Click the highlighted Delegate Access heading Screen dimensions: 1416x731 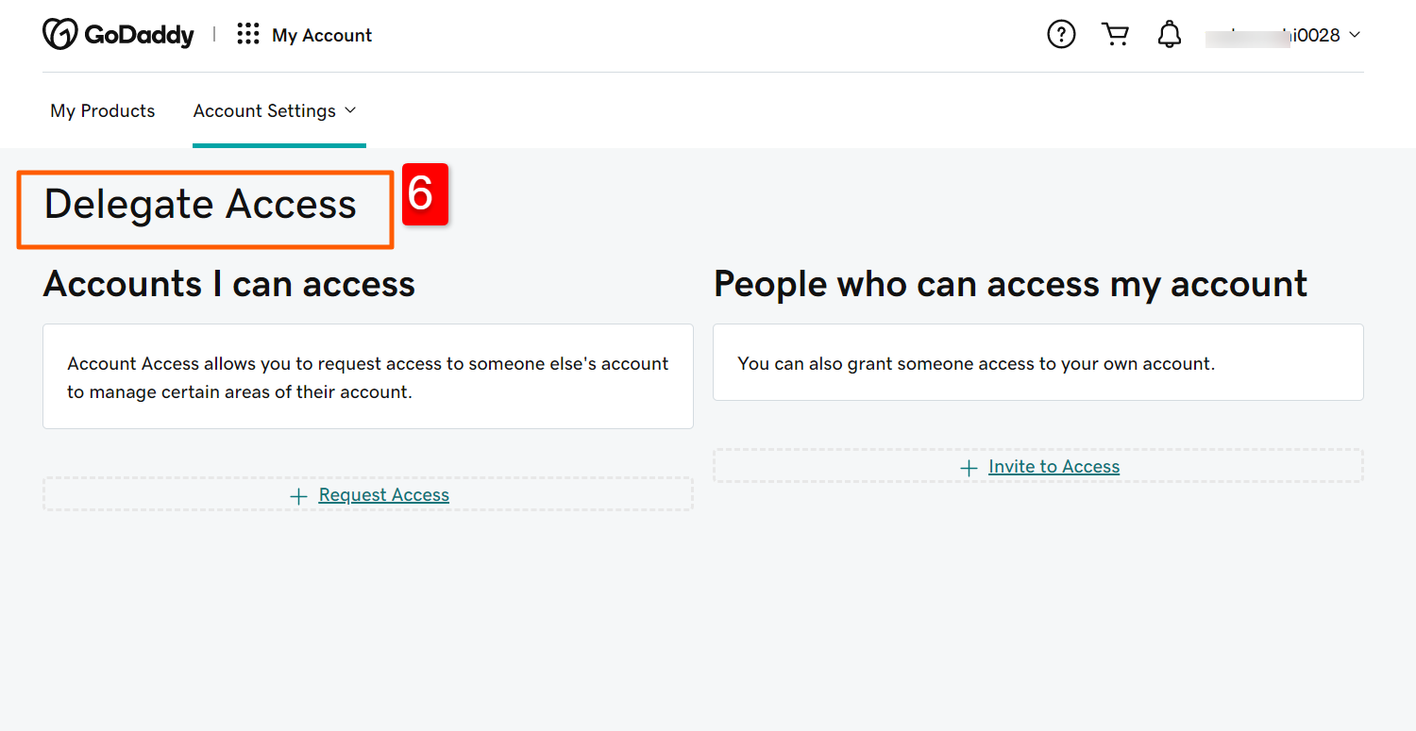[x=201, y=204]
